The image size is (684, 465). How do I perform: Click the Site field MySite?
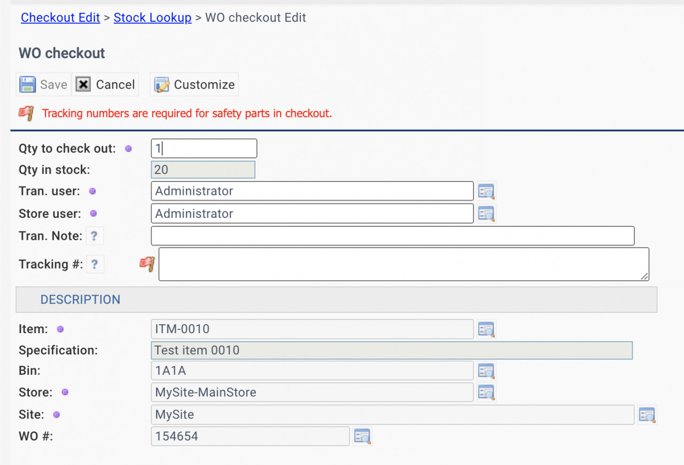coord(393,414)
